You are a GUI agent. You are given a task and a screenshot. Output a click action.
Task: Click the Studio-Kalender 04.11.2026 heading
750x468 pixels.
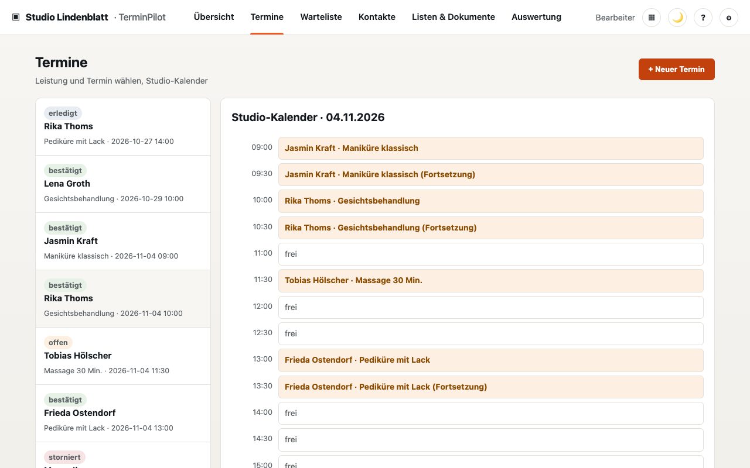(x=308, y=117)
